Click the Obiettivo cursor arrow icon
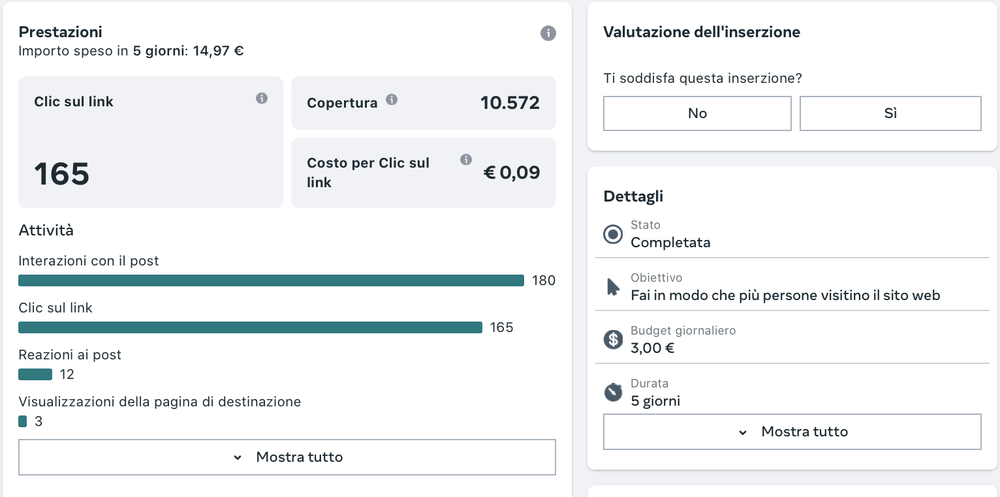This screenshot has height=497, width=1000. (613, 287)
